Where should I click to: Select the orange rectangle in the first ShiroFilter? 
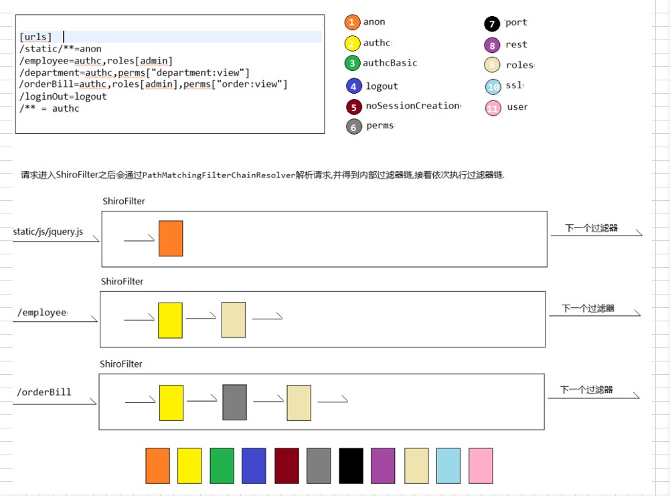point(171,238)
